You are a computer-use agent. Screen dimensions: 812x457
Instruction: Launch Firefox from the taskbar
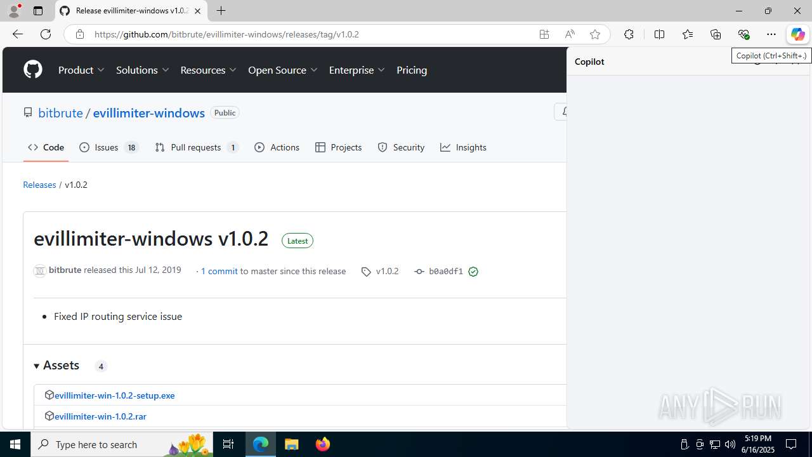323,444
